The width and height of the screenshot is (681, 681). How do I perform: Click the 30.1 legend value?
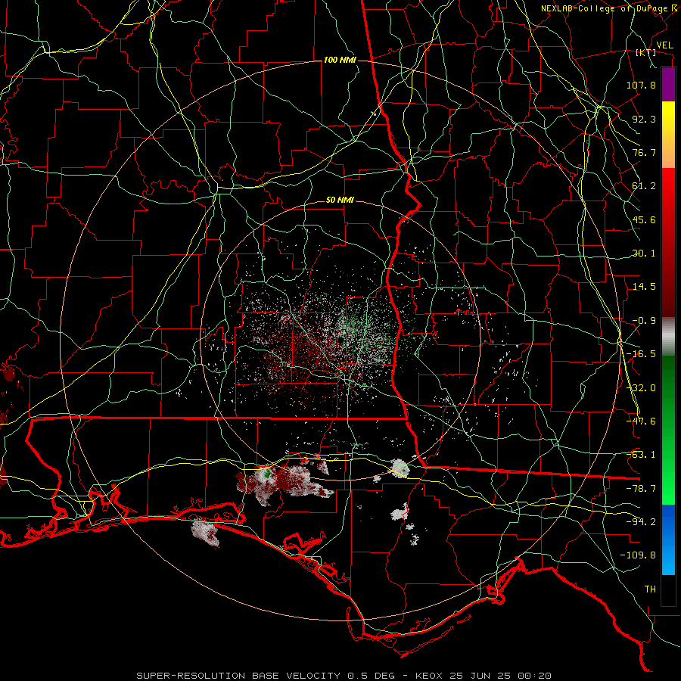pos(644,253)
